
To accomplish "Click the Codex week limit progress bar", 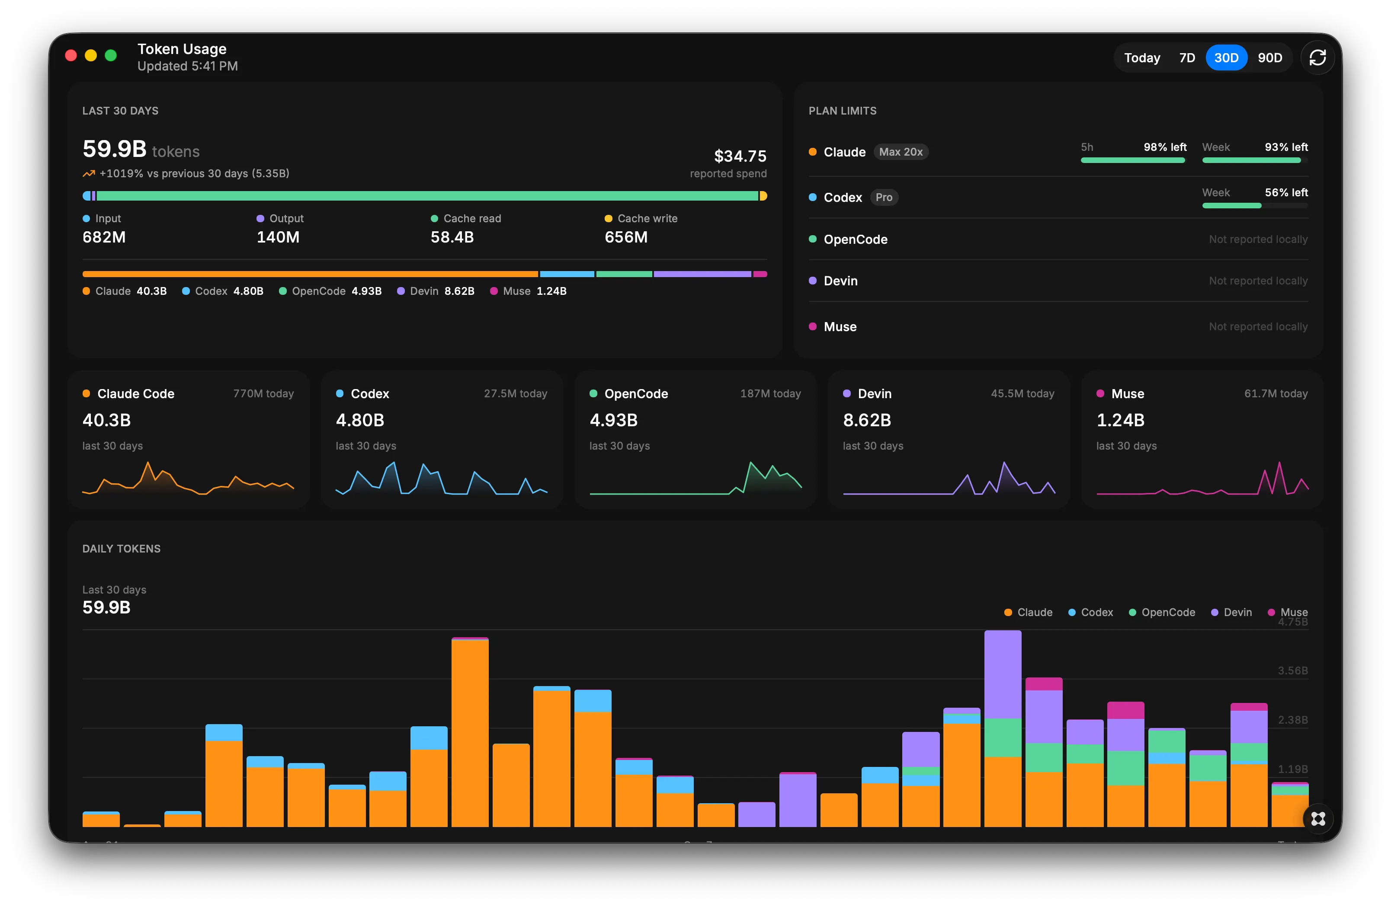I will [x=1255, y=206].
